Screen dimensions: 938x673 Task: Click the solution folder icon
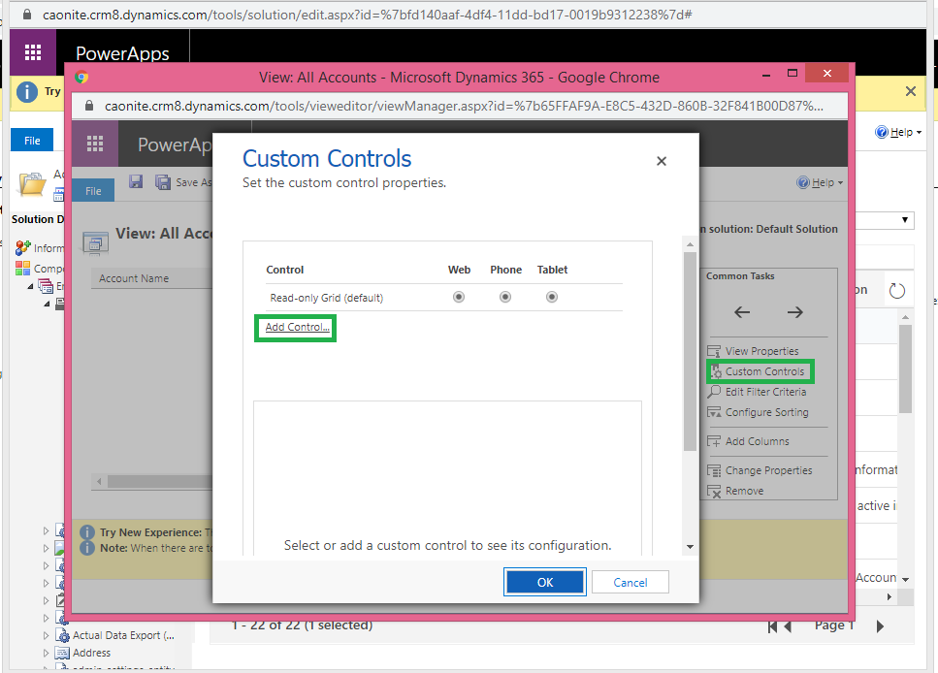[x=31, y=184]
